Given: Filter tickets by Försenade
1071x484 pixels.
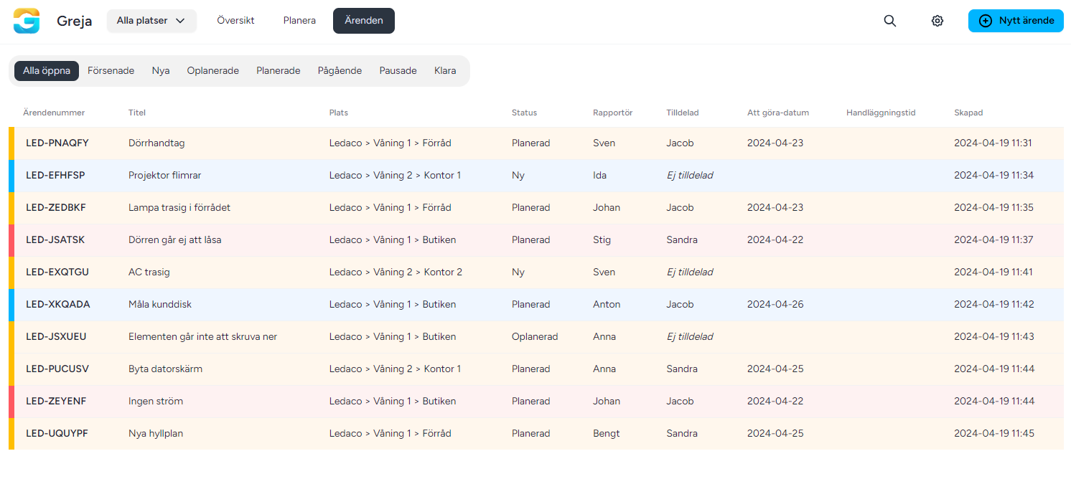Looking at the screenshot, I should pyautogui.click(x=111, y=71).
